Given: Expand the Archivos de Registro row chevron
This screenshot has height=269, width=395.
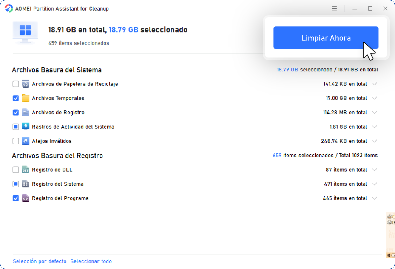Looking at the screenshot, I should [x=375, y=113].
